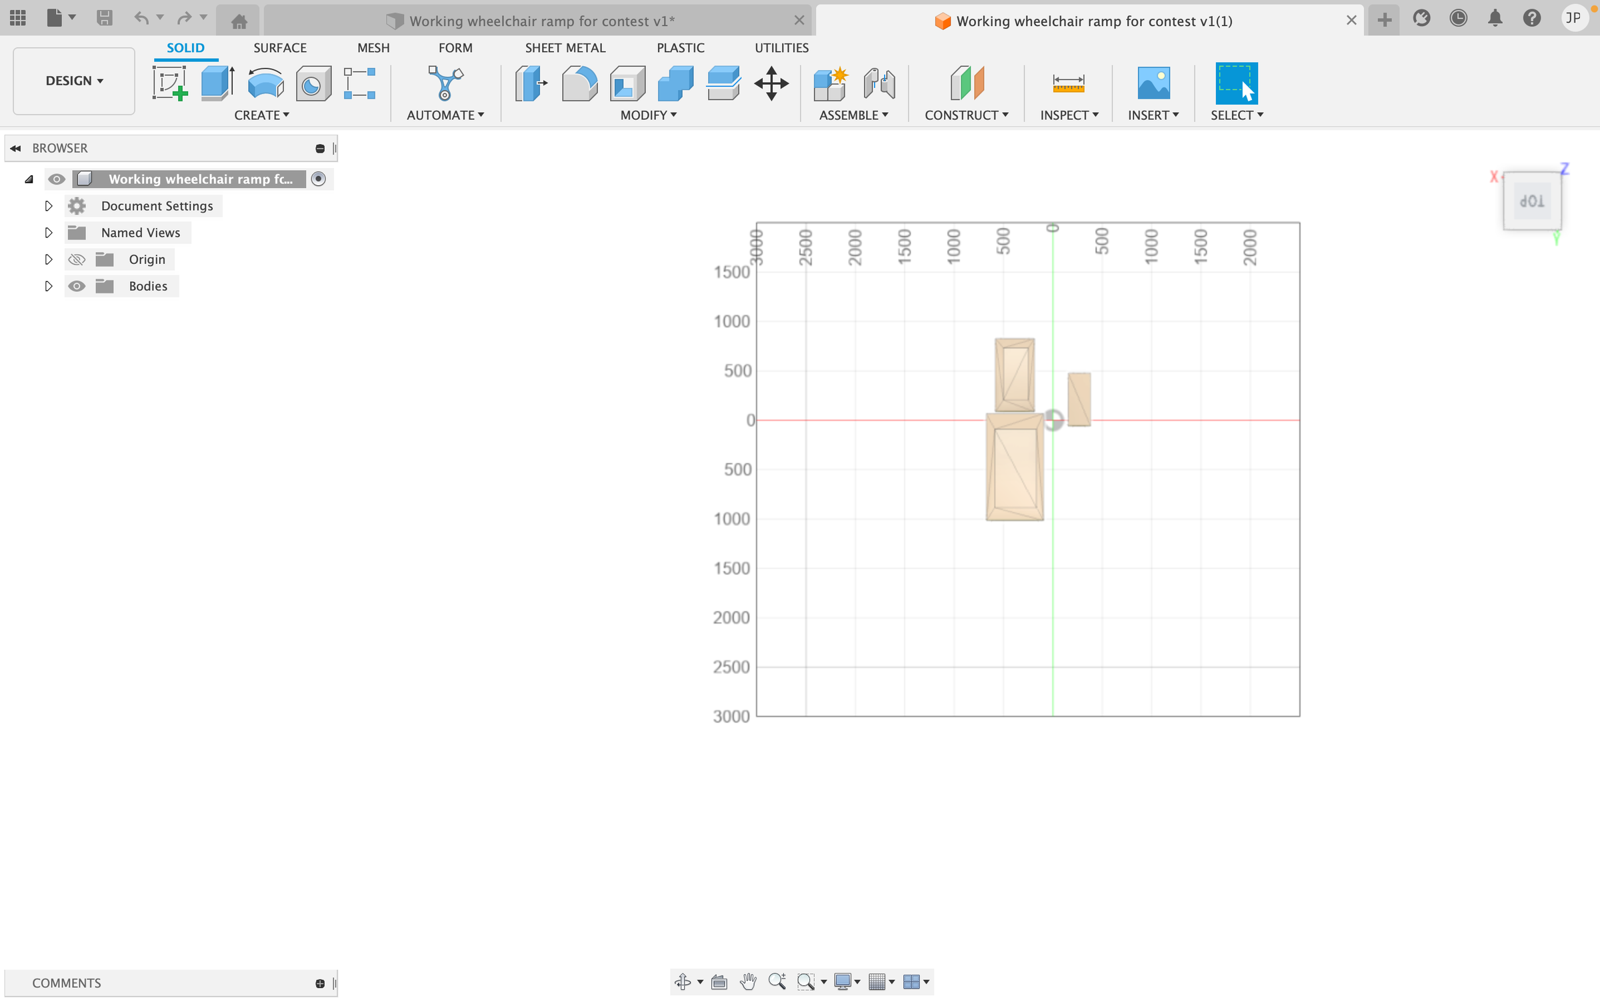Toggle visibility of the Bodies folder
1600x1002 pixels.
[77, 286]
